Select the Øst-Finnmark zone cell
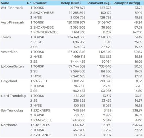 [x=12, y=8]
